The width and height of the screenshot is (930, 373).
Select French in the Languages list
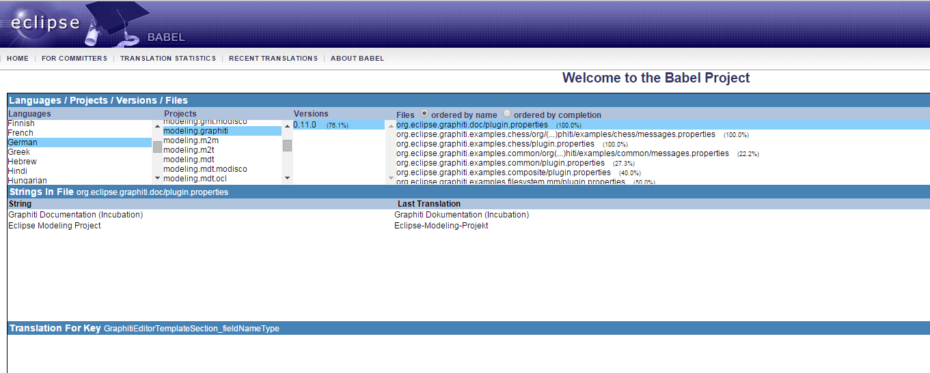(79, 133)
